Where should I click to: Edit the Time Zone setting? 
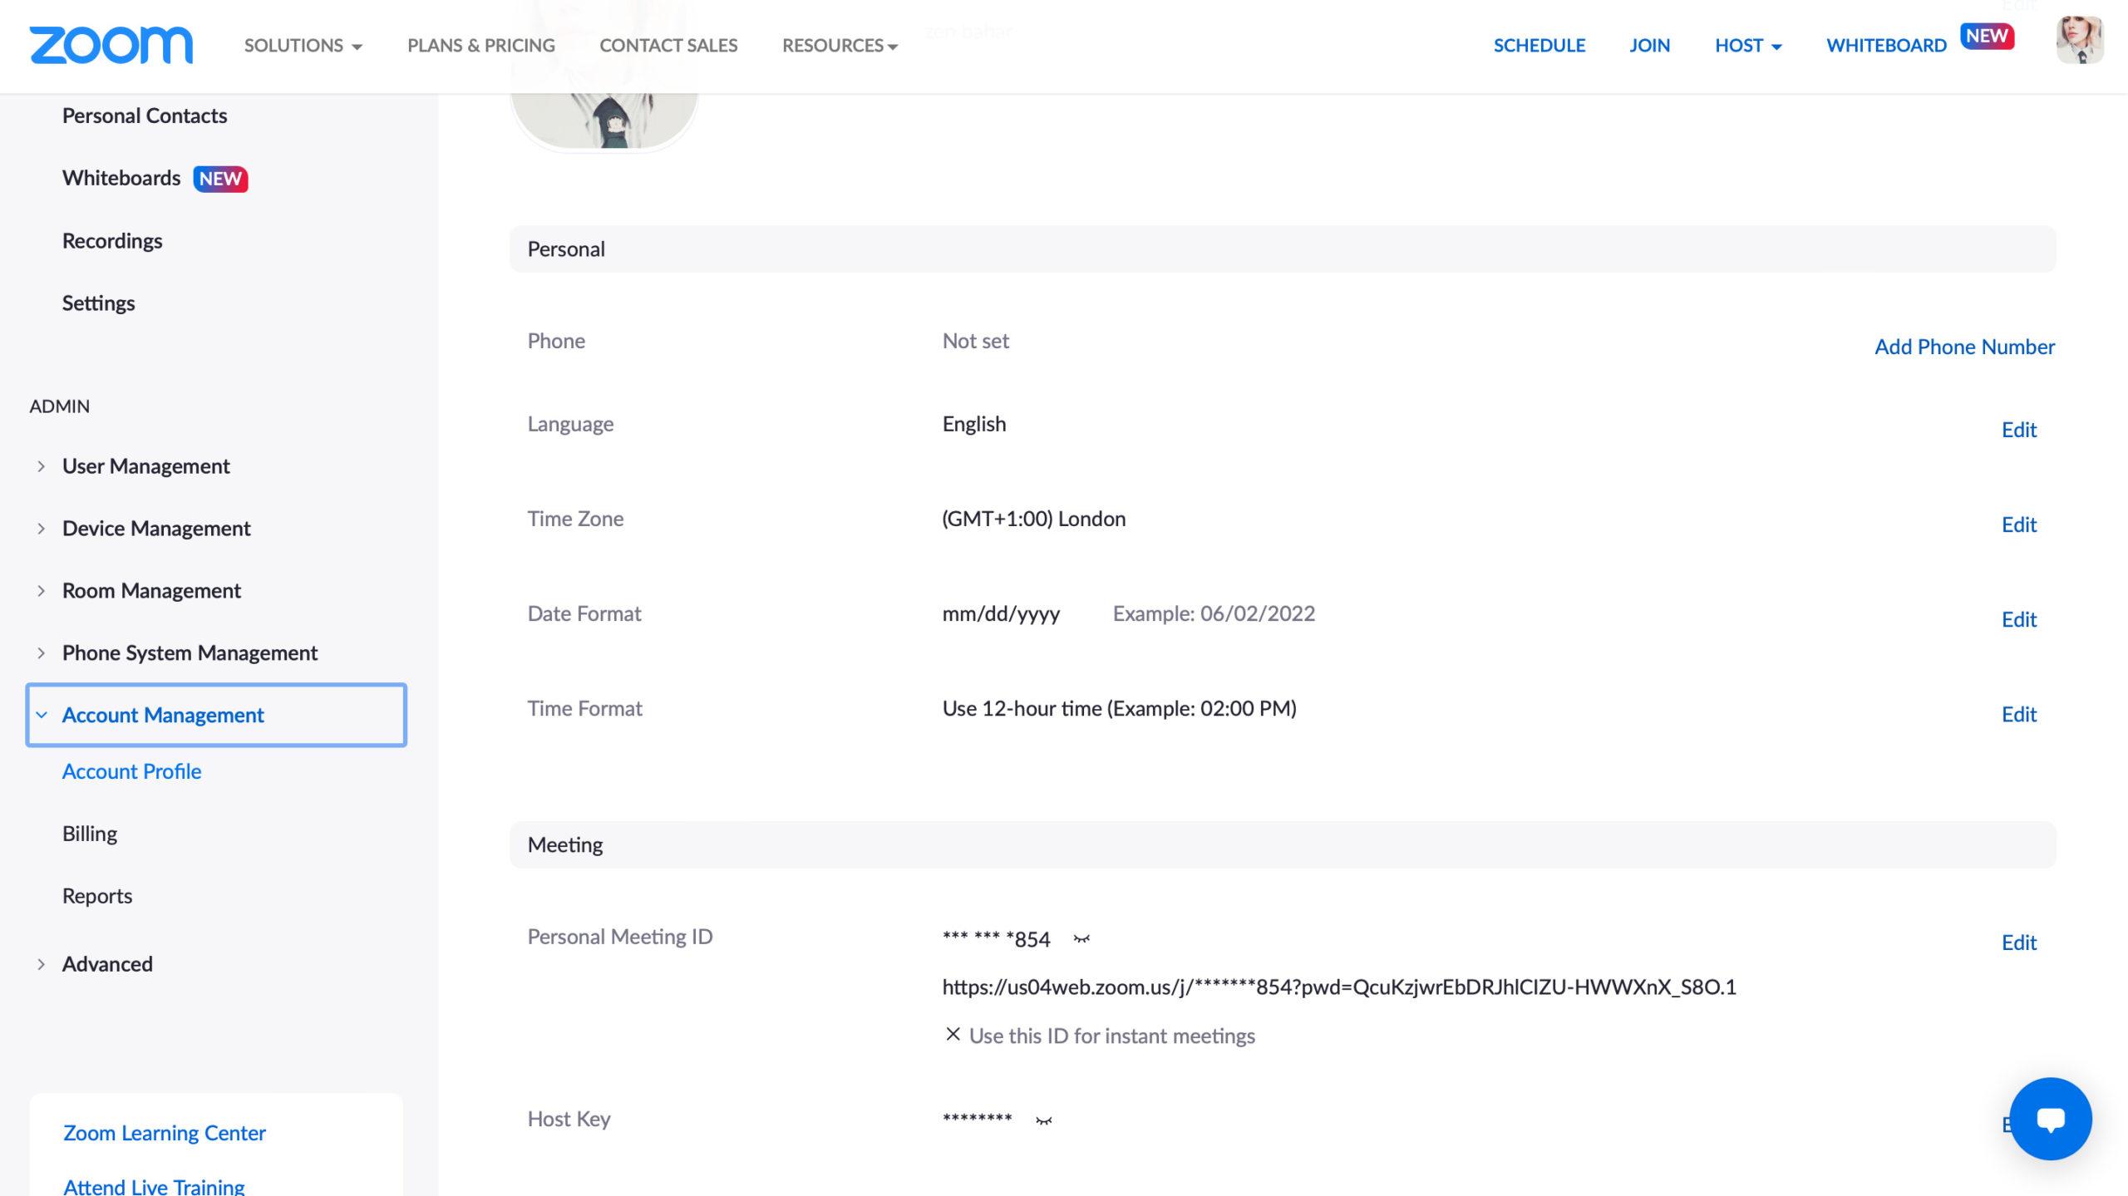[x=2018, y=524]
